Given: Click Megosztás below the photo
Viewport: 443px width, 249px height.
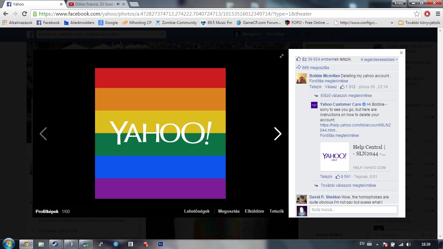Looking at the screenshot, I should tap(229, 211).
